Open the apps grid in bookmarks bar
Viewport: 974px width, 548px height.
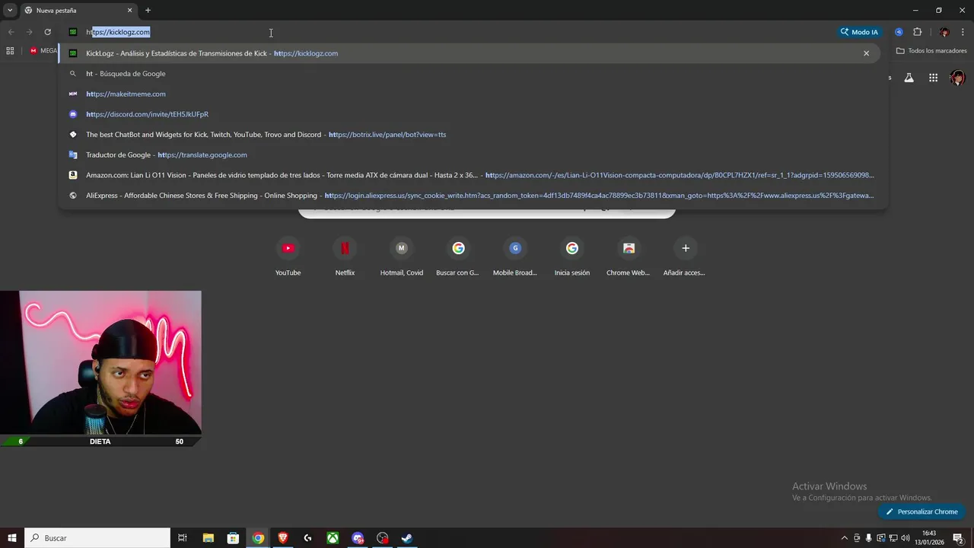[10, 51]
